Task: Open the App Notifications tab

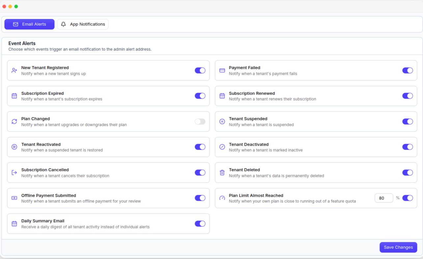Action: (x=83, y=24)
